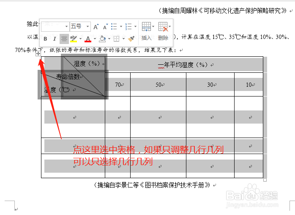Viewport: 295px width, 215px height.
Task: Click the 删除 label button
Action: click(x=163, y=38)
